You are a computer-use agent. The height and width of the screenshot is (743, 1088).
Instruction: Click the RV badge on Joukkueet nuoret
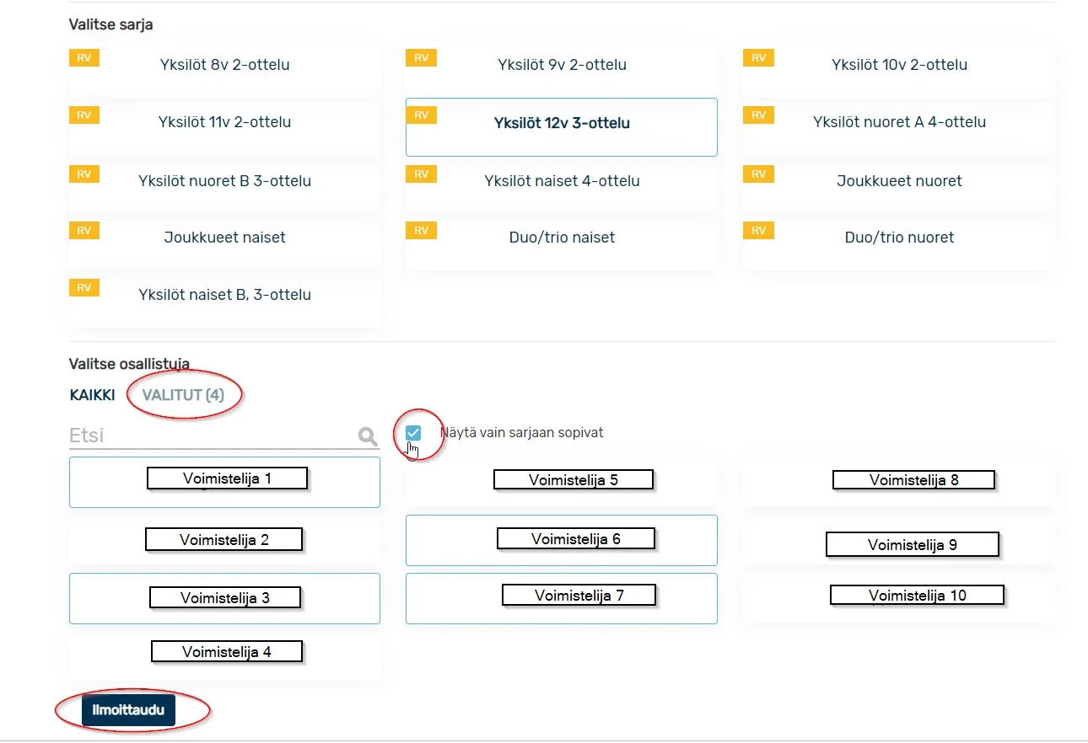pos(758,174)
